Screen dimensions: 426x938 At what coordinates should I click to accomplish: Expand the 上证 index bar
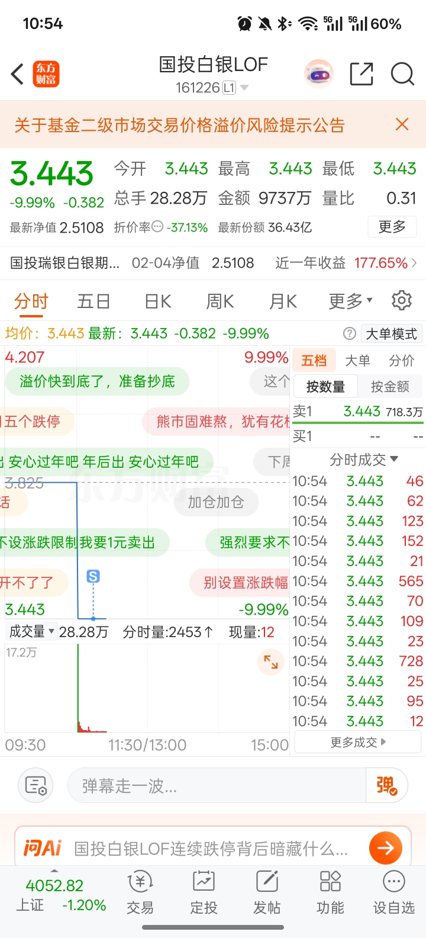coord(54,871)
